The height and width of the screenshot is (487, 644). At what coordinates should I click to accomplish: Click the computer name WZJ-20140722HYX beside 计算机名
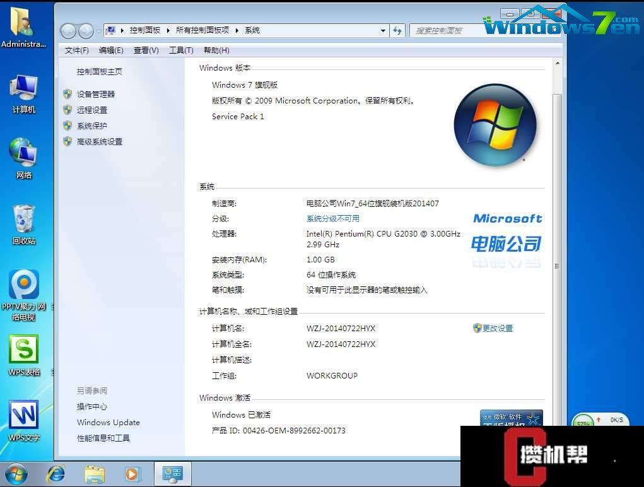341,328
